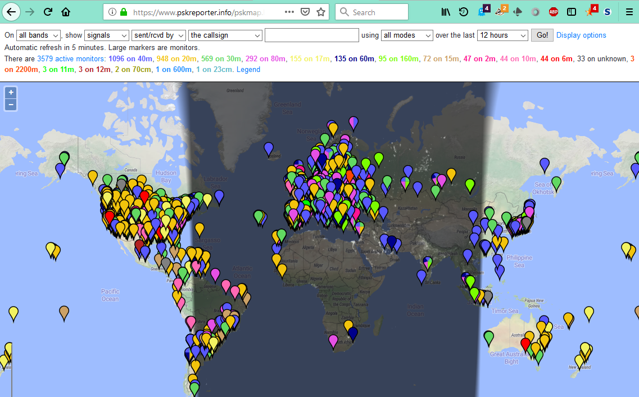Image resolution: width=639 pixels, height=397 pixels.
Task: Click '44 on 6m' text
Action: pos(556,58)
